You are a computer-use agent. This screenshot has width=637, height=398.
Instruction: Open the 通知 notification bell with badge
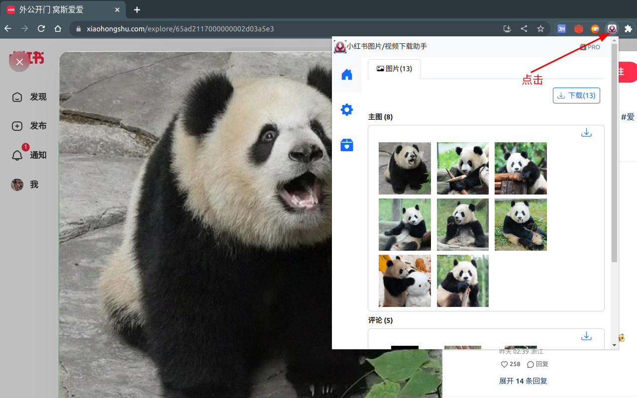17,155
